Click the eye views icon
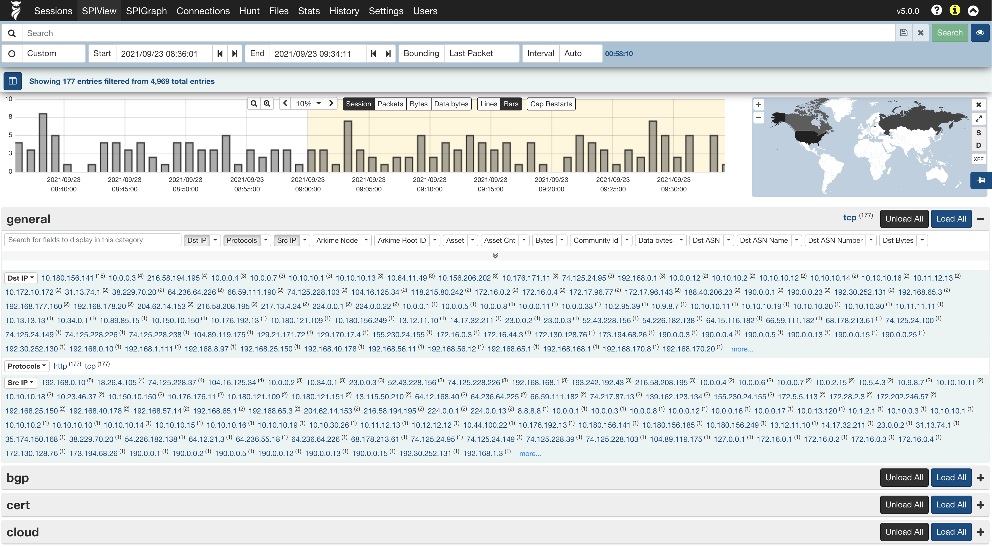992x547 pixels. pyautogui.click(x=980, y=33)
